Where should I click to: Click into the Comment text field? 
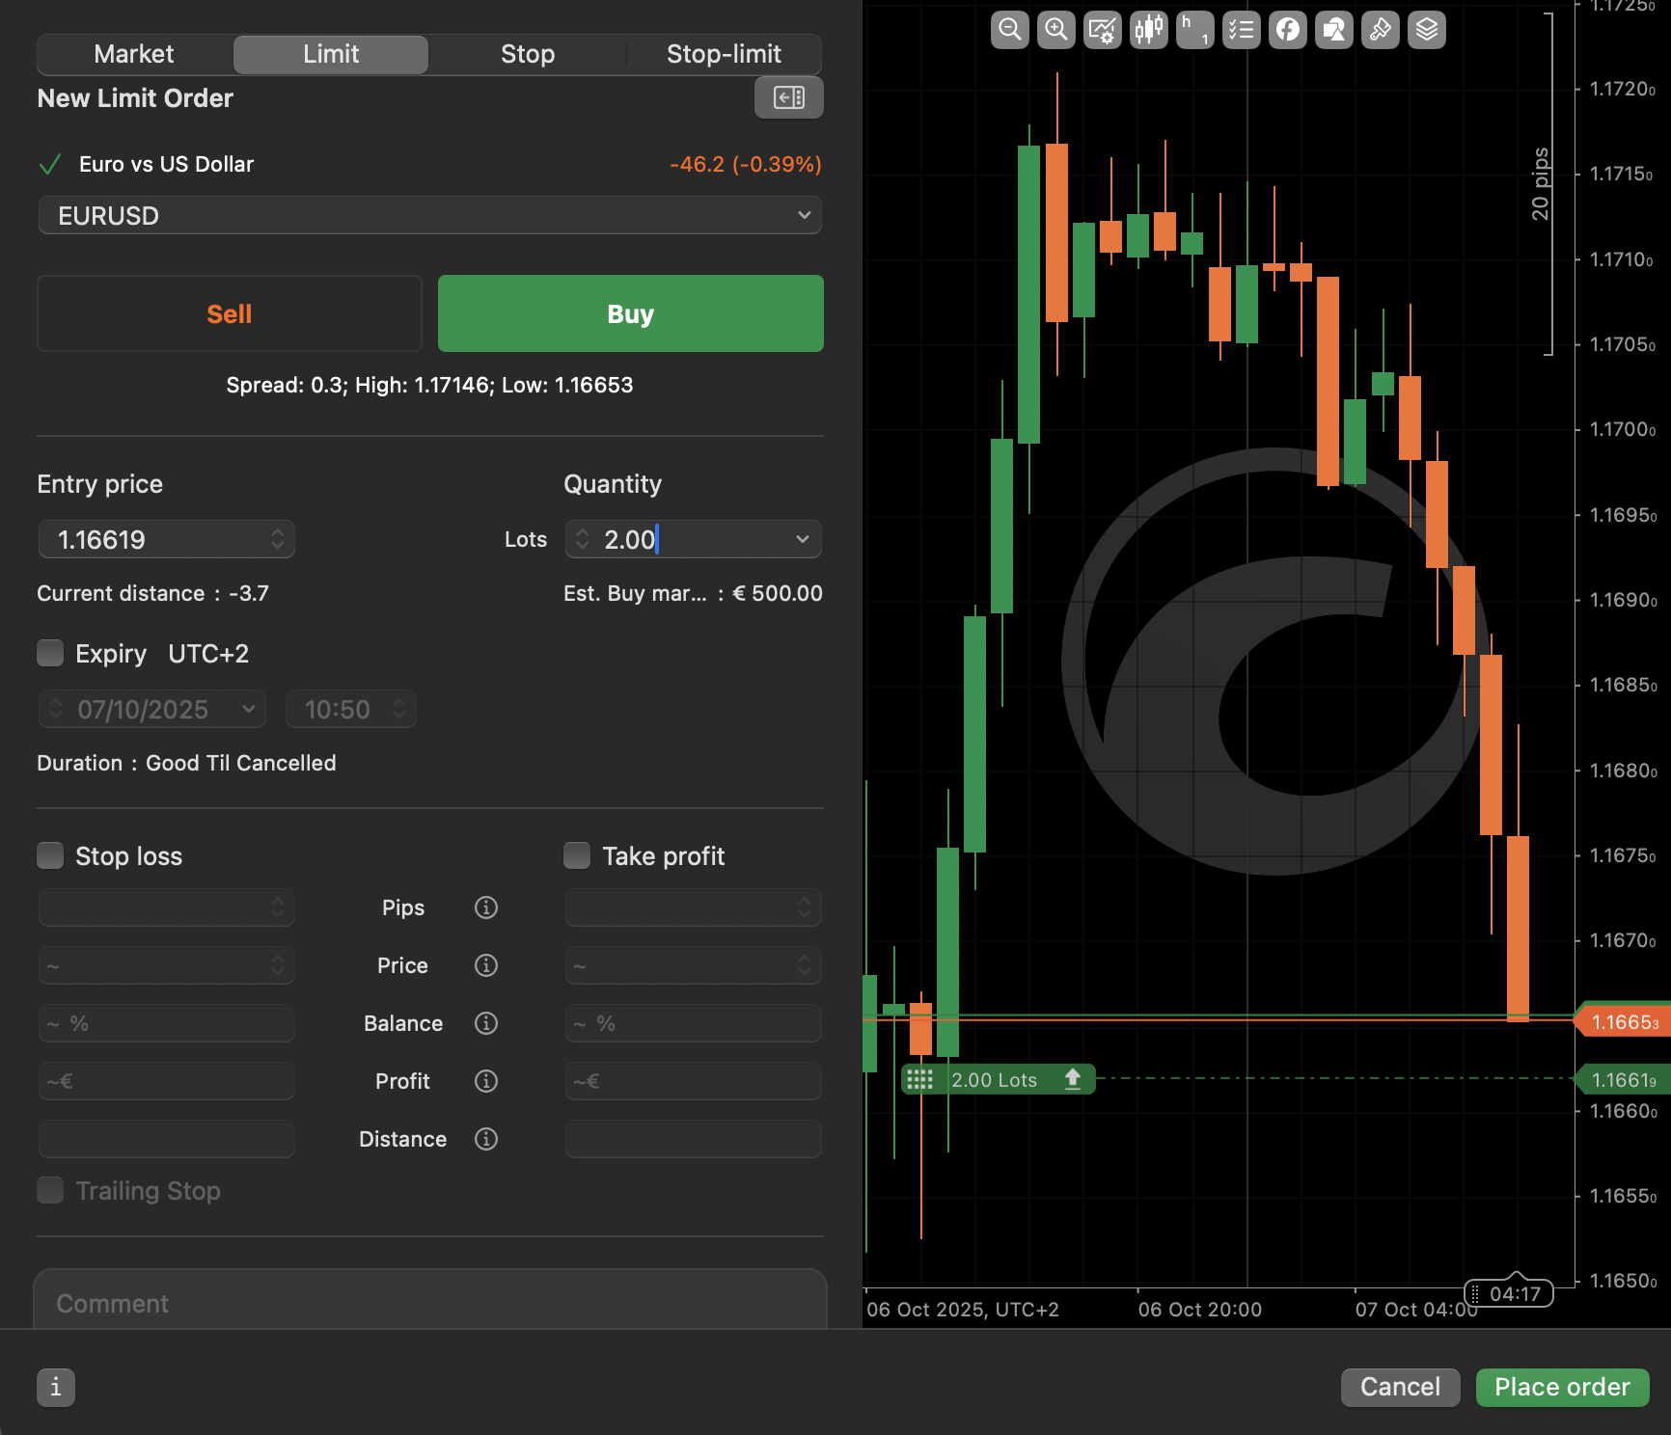pyautogui.click(x=429, y=1303)
